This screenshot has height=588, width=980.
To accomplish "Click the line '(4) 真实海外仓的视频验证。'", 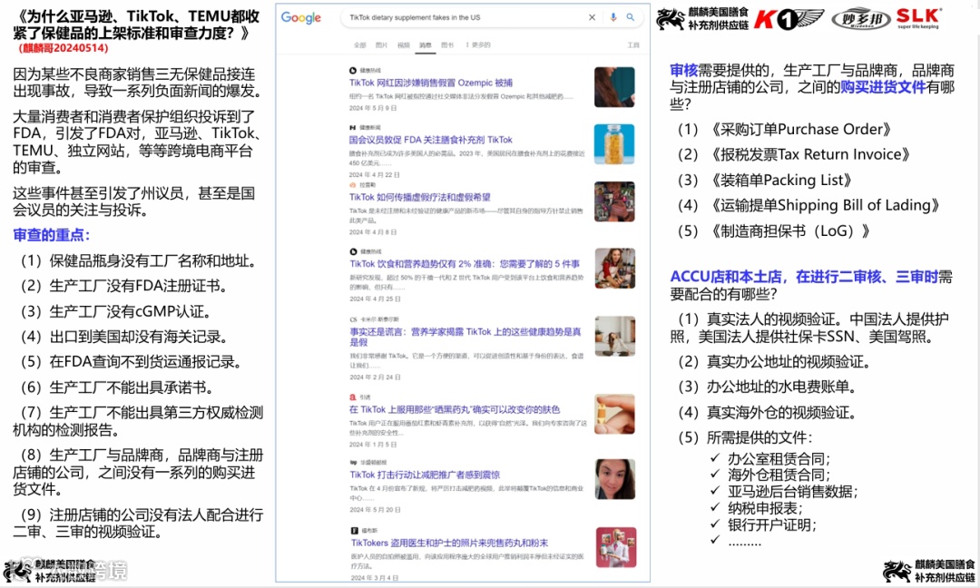I will 768,412.
